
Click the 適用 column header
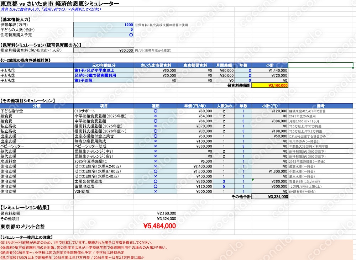pyautogui.click(x=156, y=106)
